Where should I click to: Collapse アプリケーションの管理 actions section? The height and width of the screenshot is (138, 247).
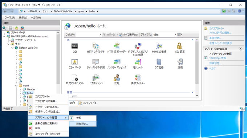tap(240, 49)
